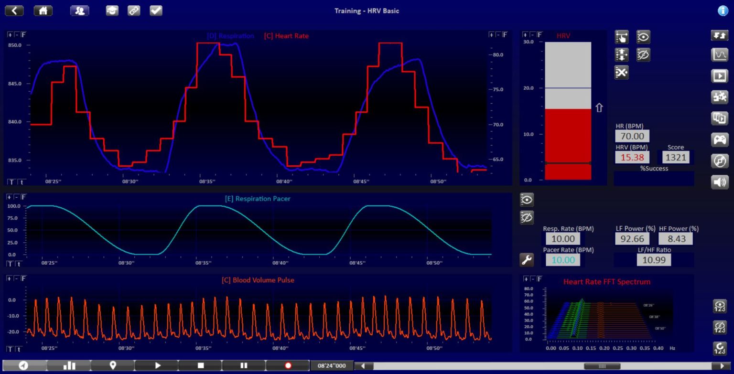Click the chain link icon
Screen dimensions: 734x374
[134, 11]
